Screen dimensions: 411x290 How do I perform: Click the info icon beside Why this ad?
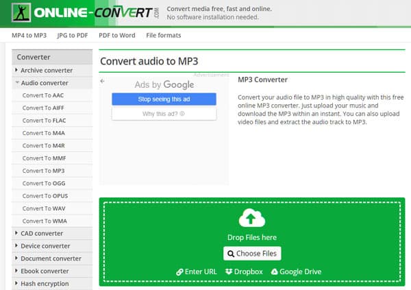[x=182, y=114]
